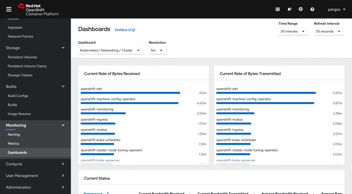Open the Grafana UI link
This screenshot has height=194, width=352.
(x=123, y=30)
